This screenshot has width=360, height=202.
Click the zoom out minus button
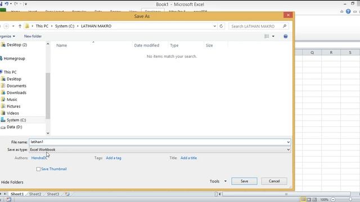point(333,200)
